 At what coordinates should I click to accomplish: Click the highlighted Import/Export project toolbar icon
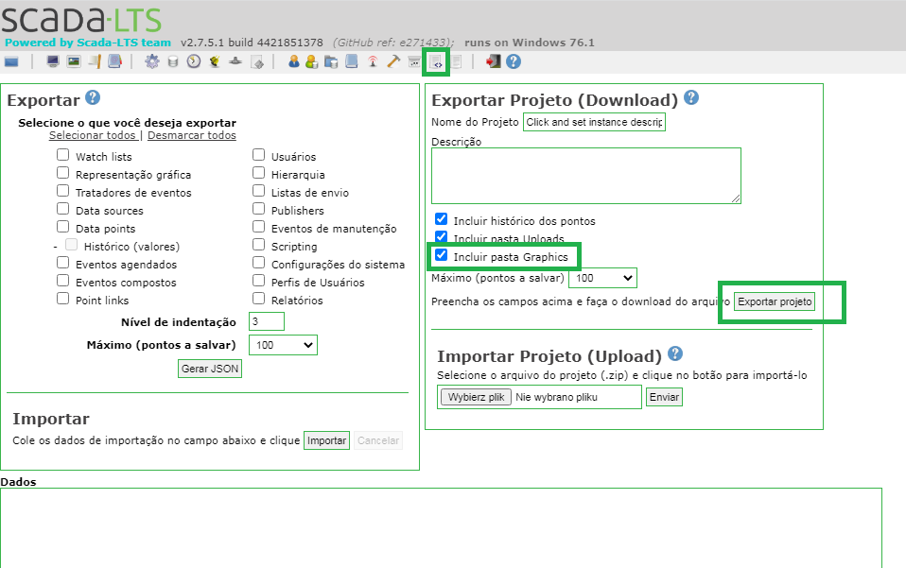(x=435, y=61)
